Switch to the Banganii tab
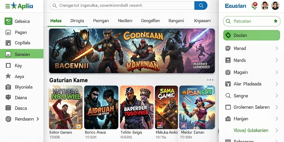 click(x=176, y=21)
